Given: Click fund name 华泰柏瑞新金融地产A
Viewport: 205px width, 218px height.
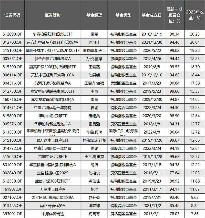Looking at the screenshot, I should 53,124.
